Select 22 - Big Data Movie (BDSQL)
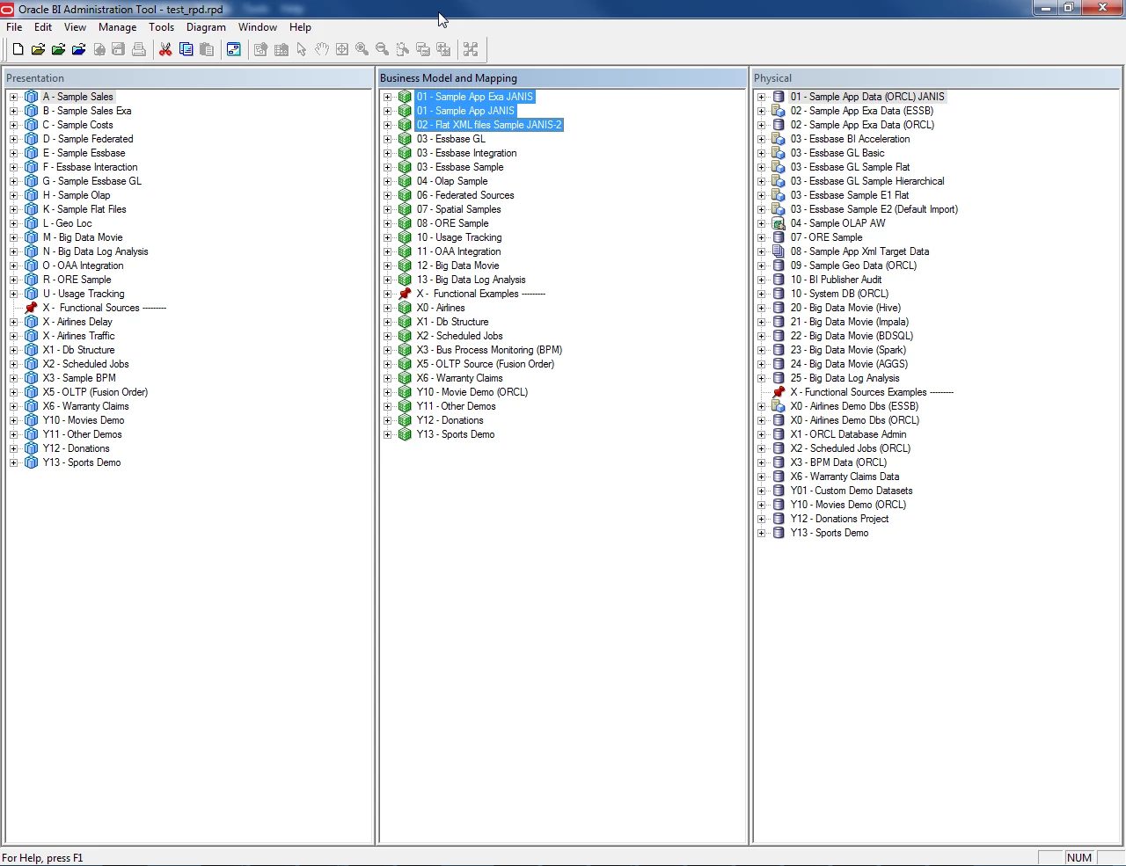Viewport: 1126px width, 866px height. click(x=852, y=336)
